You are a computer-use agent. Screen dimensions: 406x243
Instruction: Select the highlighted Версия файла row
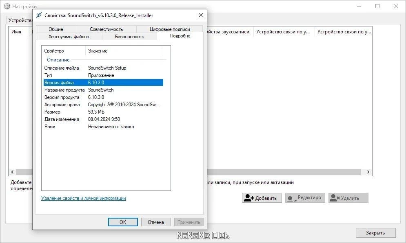point(103,83)
